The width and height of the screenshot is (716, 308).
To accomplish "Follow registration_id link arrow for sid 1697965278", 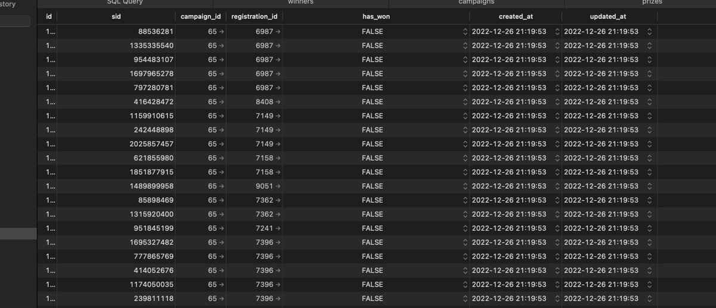I will pos(278,73).
